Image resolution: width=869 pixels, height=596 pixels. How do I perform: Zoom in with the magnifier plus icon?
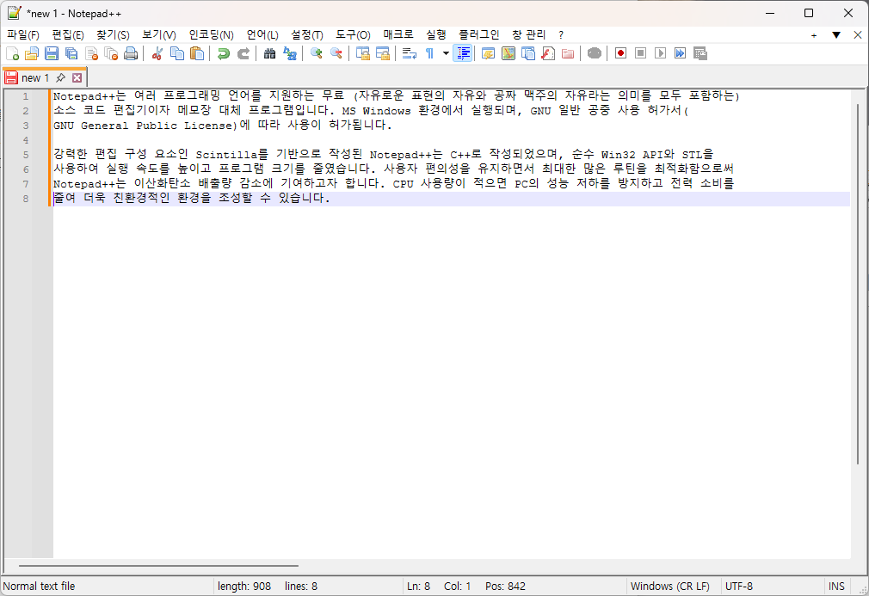click(x=317, y=53)
